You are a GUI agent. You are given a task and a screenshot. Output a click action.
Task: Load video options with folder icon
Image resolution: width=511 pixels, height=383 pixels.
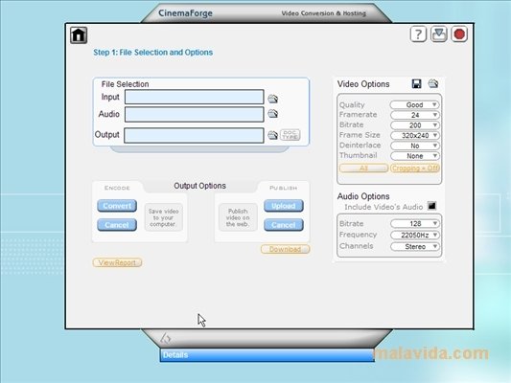tap(433, 83)
